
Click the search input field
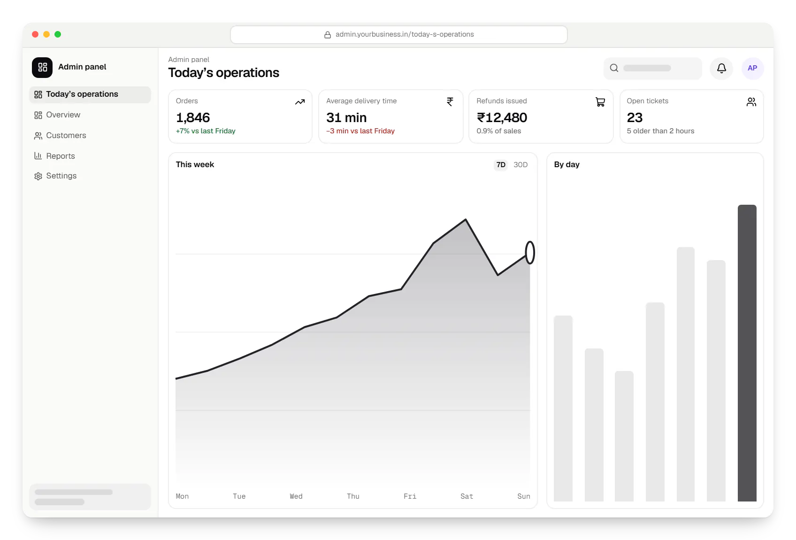click(x=653, y=68)
